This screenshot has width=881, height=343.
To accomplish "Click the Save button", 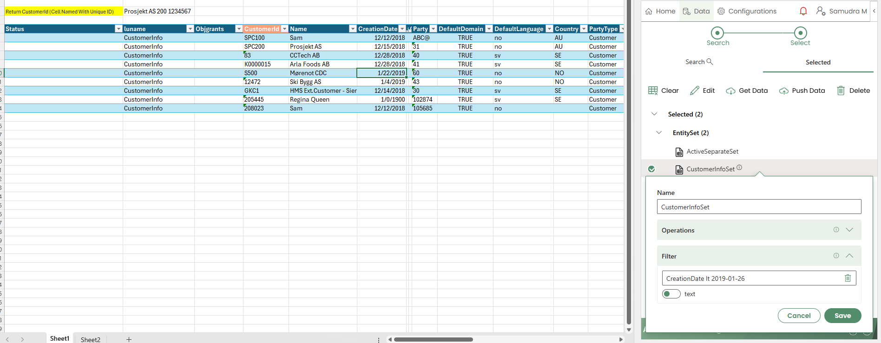I will (842, 316).
